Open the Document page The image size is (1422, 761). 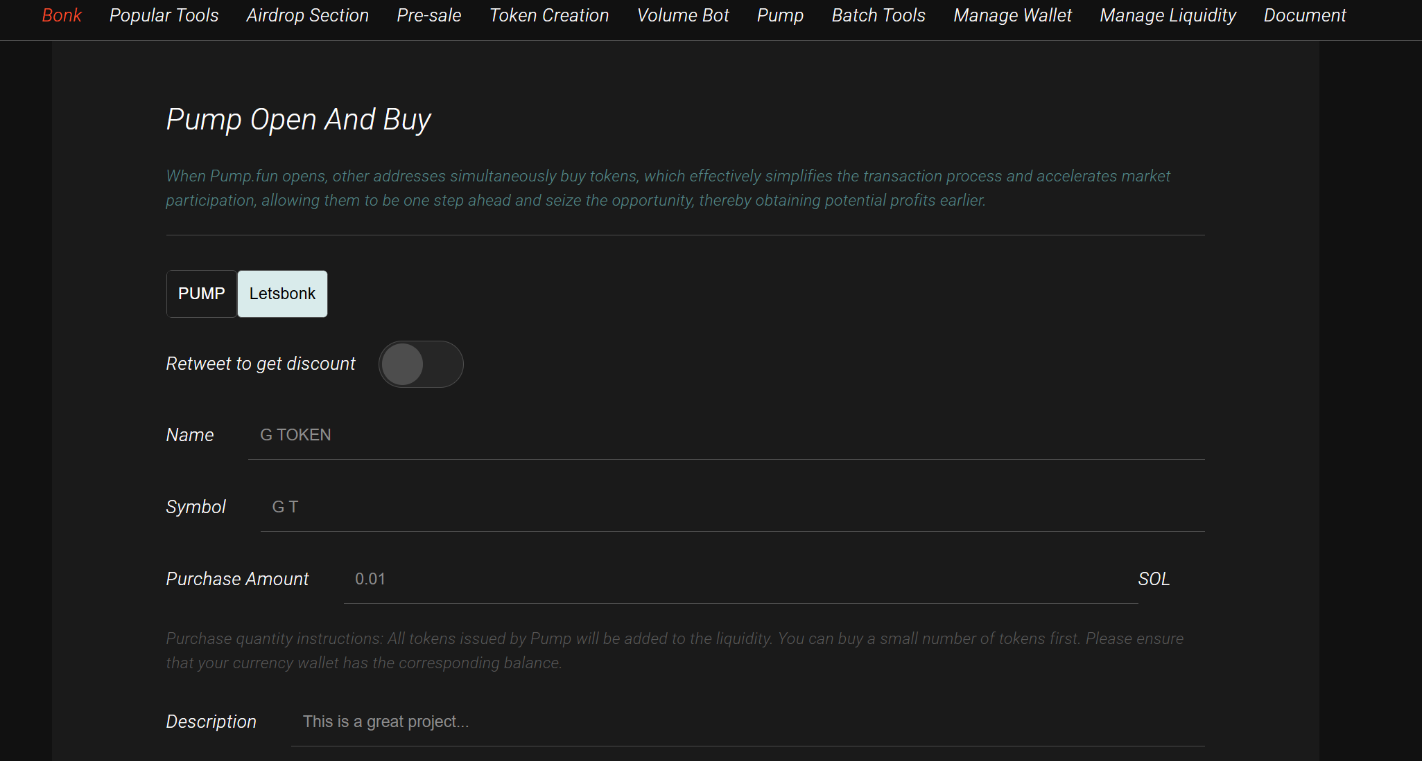coord(1304,15)
